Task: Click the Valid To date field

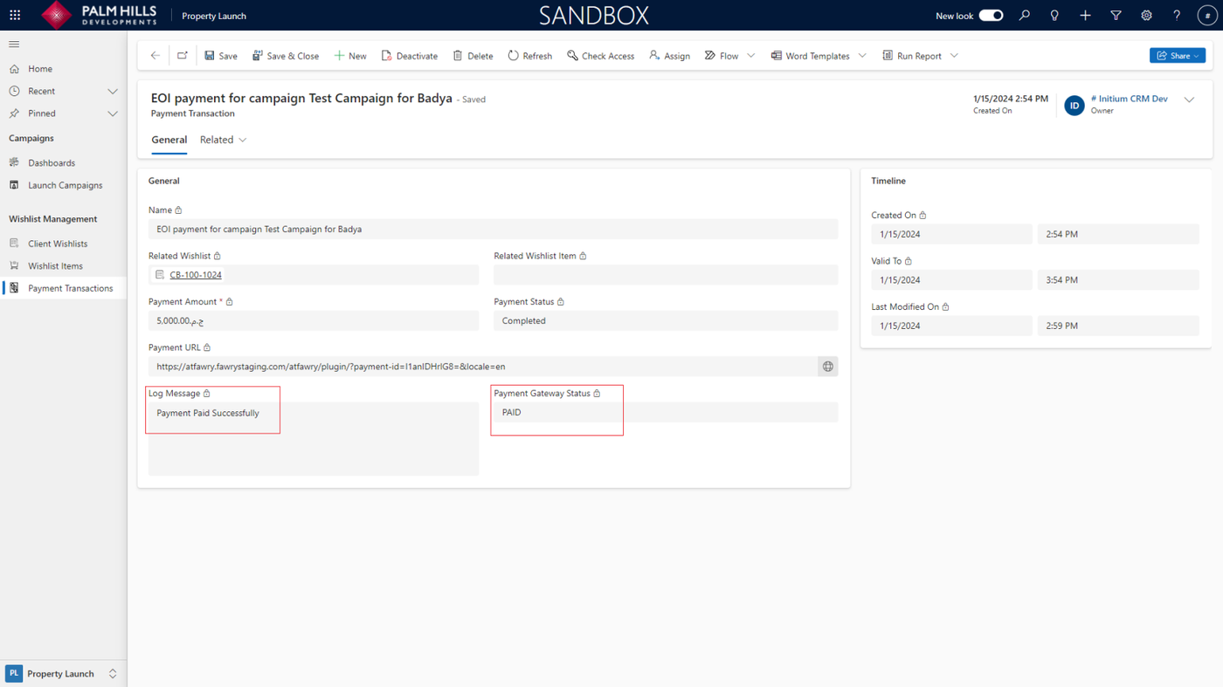Action: click(x=951, y=280)
